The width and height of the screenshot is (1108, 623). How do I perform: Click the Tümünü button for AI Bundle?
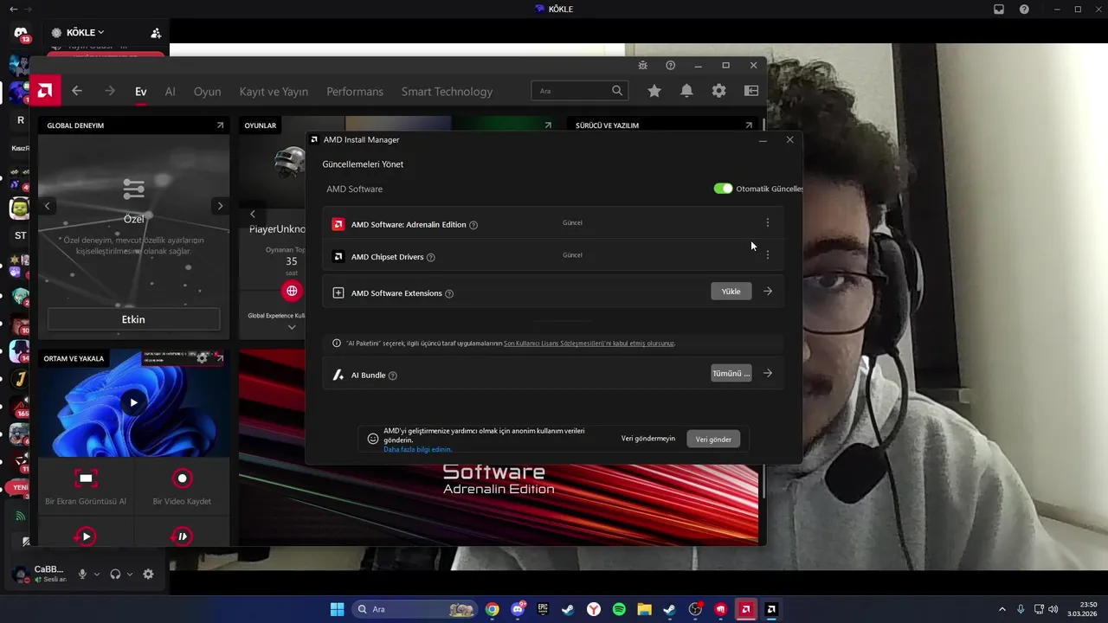(x=731, y=374)
